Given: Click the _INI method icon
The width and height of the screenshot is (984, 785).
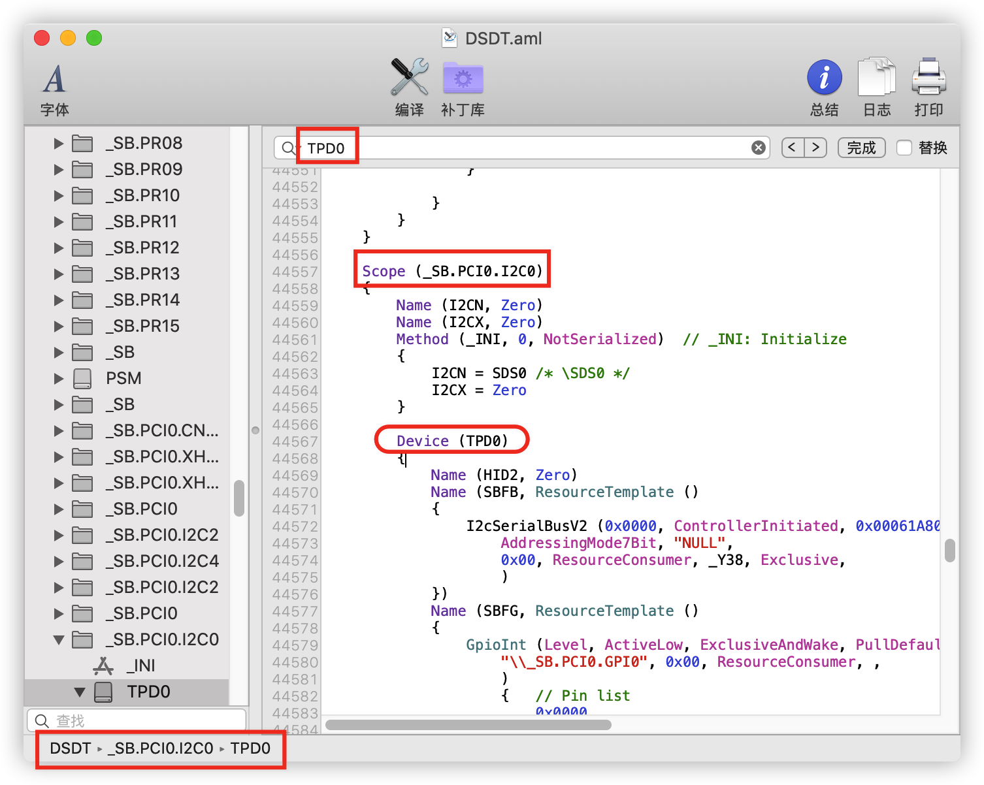Looking at the screenshot, I should click(x=103, y=665).
